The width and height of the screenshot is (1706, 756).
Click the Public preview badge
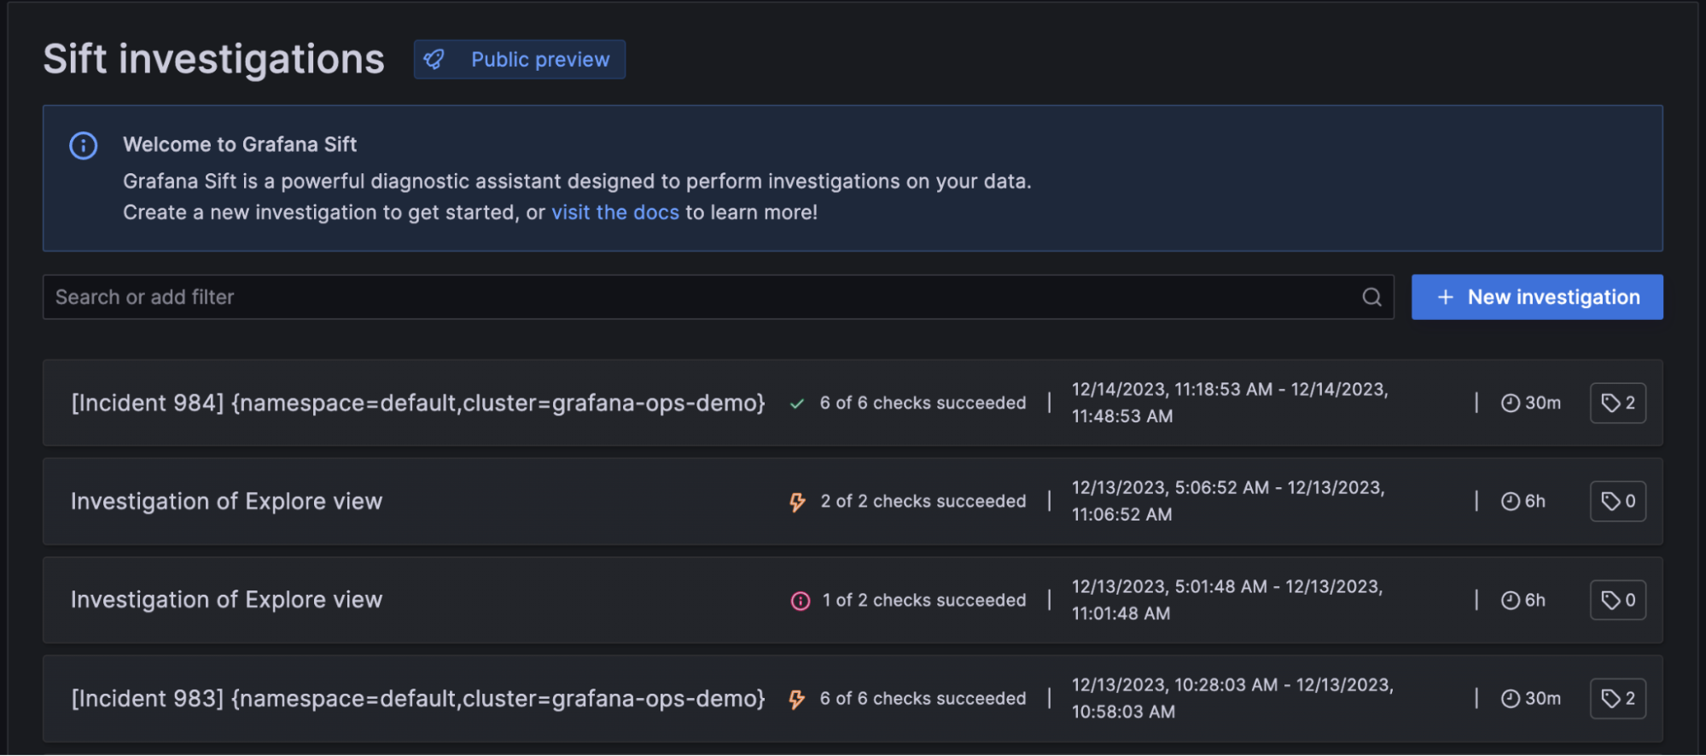click(520, 60)
